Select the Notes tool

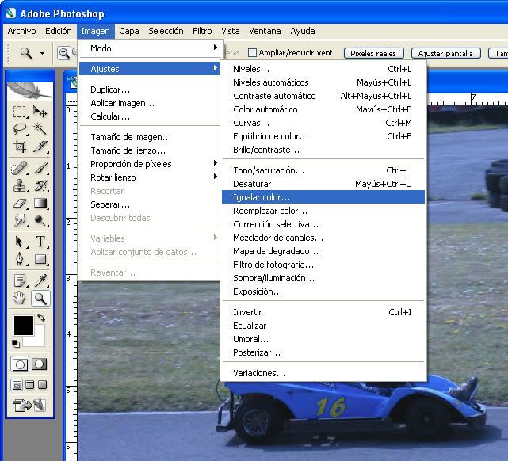coord(20,280)
